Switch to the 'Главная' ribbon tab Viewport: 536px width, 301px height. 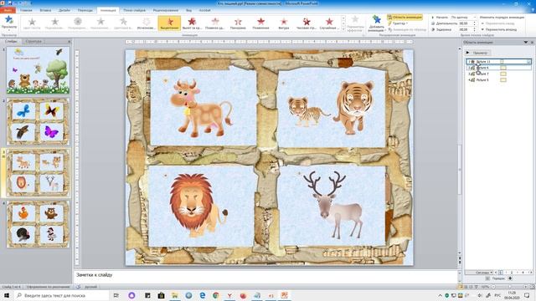26,10
